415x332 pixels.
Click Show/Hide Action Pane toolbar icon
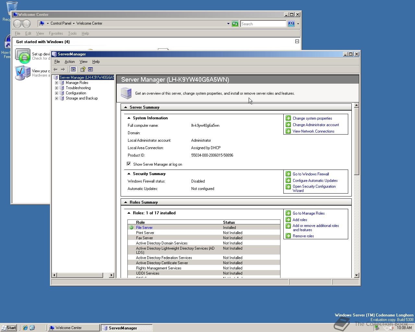[x=90, y=69]
